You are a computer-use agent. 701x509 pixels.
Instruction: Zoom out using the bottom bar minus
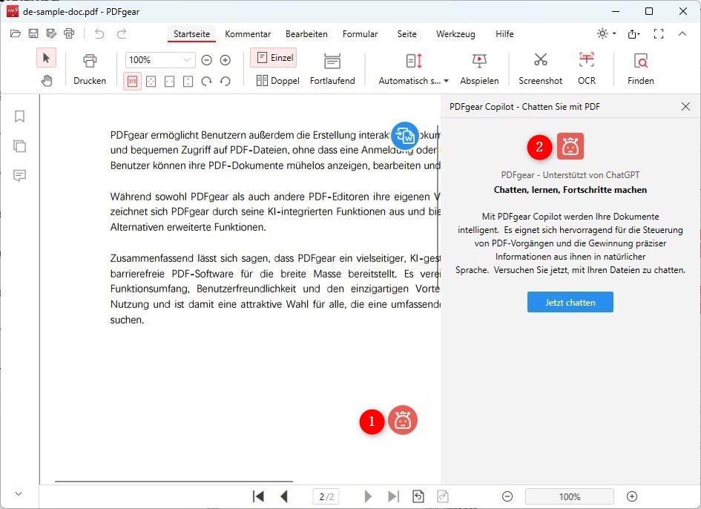(x=507, y=496)
